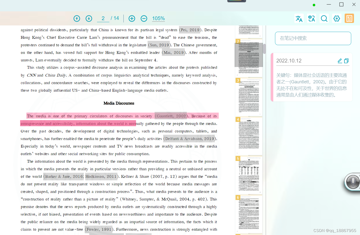
Task: Open page 3 thumbnail
Action: [x=249, y=97]
